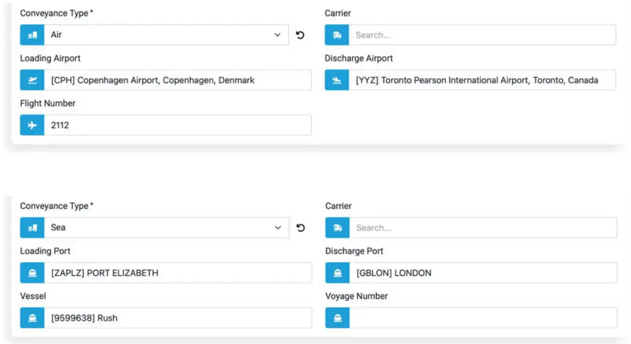Image resolution: width=631 pixels, height=344 pixels.
Task: Open the Conveyance Type dropdown showing Air
Action: [x=166, y=35]
